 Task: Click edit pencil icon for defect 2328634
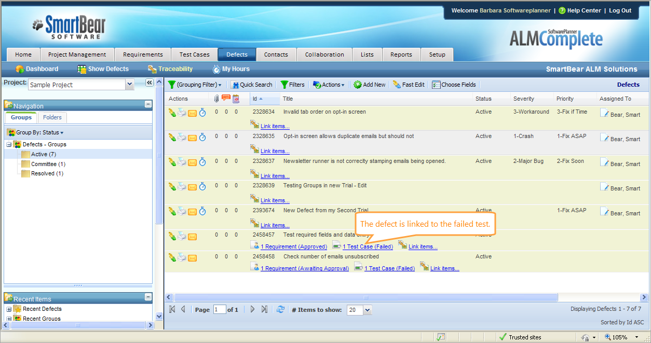point(172,113)
